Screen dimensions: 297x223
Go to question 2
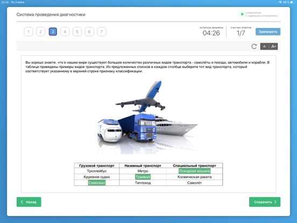coord(40,32)
